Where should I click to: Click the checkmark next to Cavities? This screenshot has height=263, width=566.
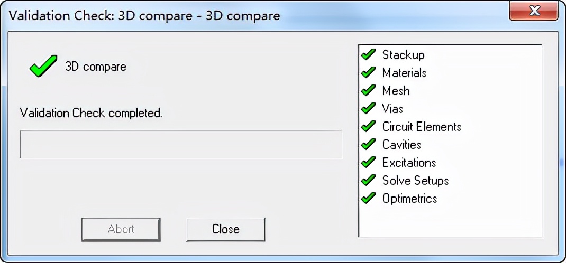368,144
